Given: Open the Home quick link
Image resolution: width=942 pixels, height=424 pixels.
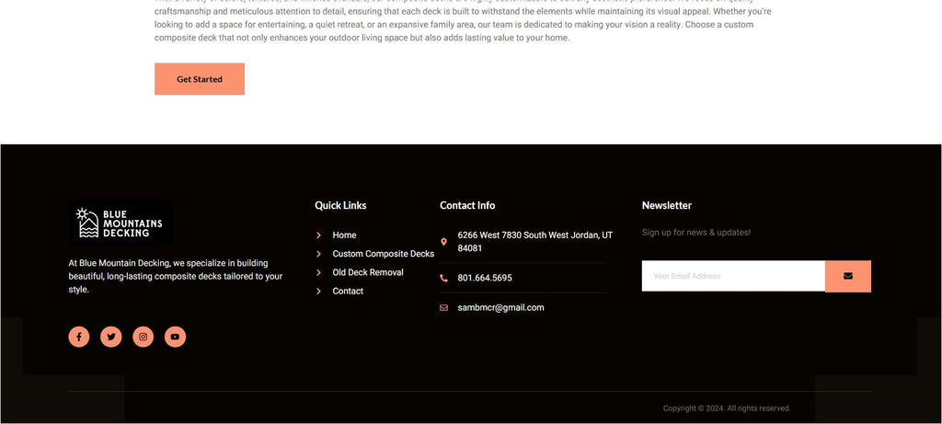Looking at the screenshot, I should pyautogui.click(x=344, y=235).
